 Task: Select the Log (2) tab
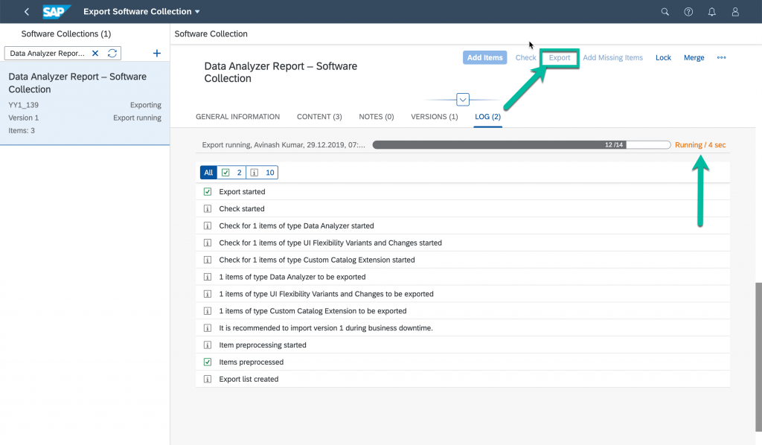click(487, 117)
